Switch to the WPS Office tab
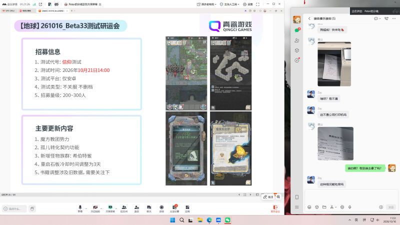This screenshot has height=225, width=400. (x=9, y=10)
